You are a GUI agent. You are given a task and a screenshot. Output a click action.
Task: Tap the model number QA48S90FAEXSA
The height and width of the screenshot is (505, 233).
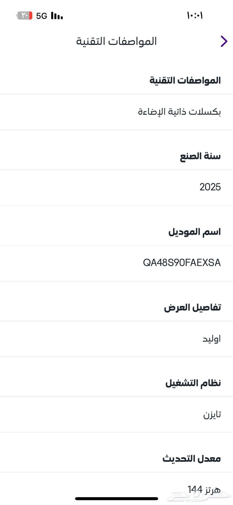pos(182,263)
